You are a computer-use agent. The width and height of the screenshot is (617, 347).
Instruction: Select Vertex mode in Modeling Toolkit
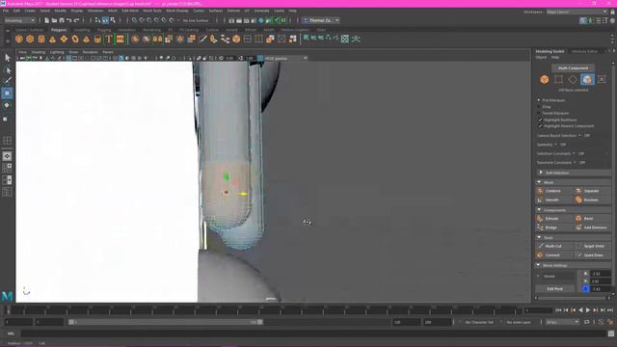(x=558, y=79)
